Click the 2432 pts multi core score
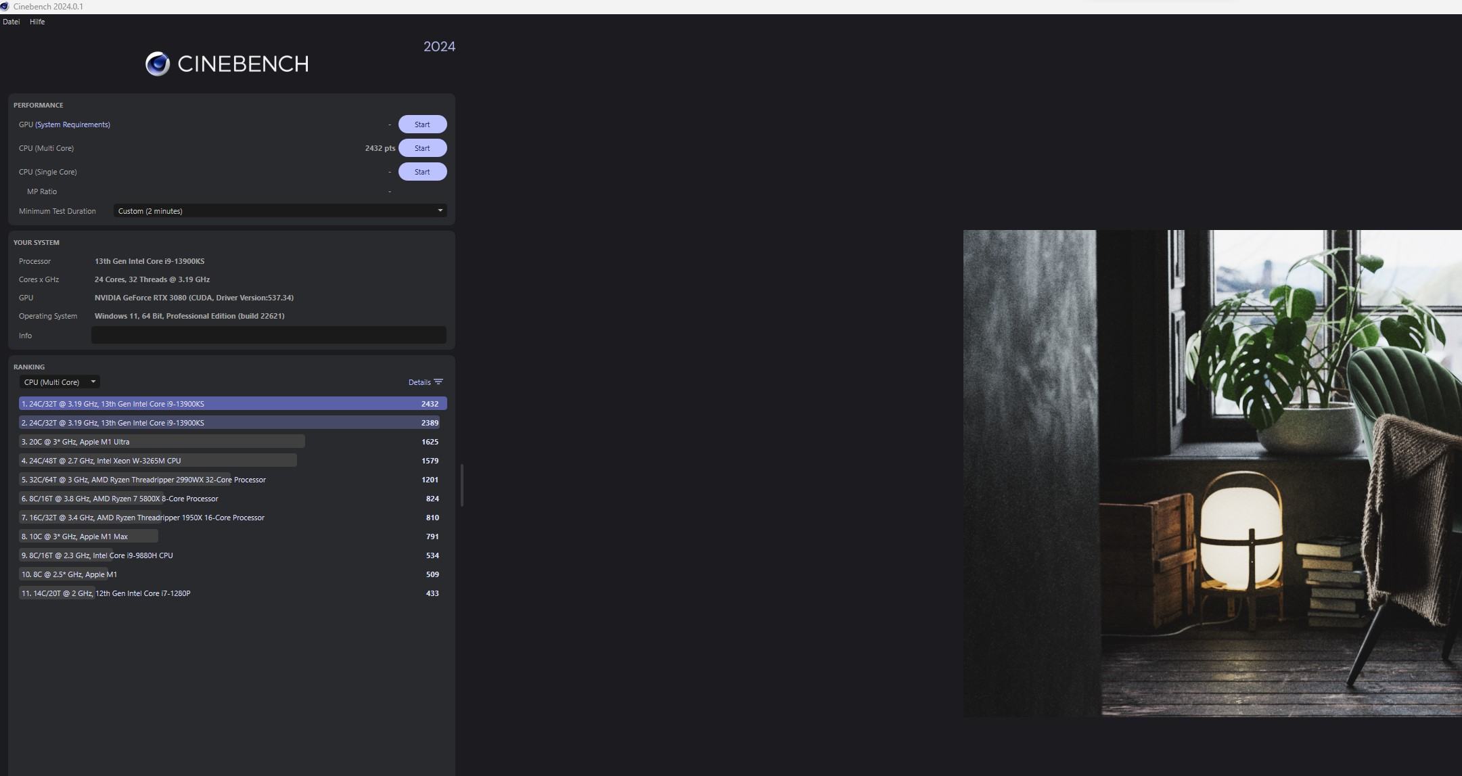Viewport: 1462px width, 776px height. click(380, 148)
